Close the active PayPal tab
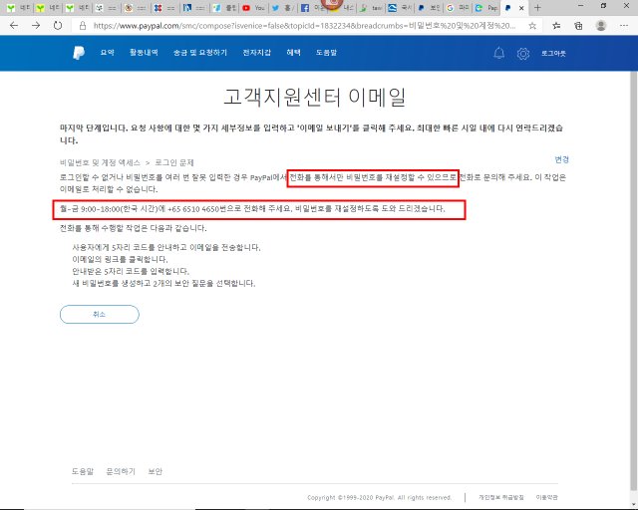638x510 pixels. (x=521, y=8)
